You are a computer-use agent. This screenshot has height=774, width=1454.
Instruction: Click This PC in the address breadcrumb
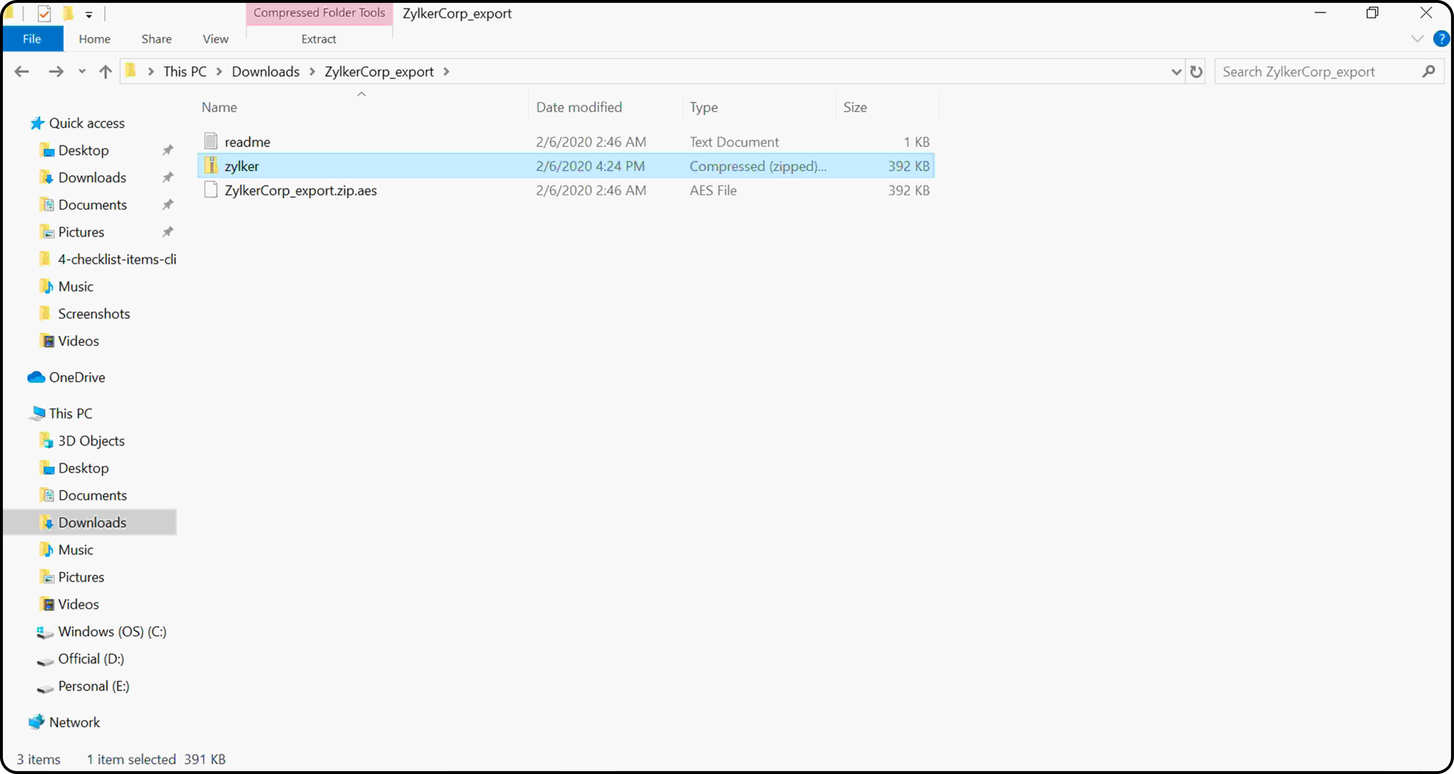[x=185, y=72]
